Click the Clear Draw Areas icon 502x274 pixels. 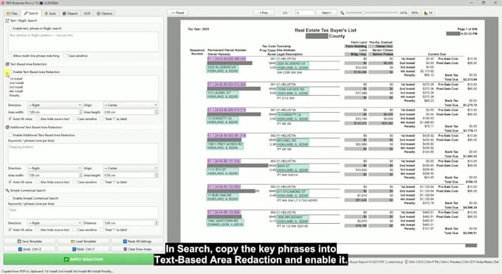click(x=125, y=249)
